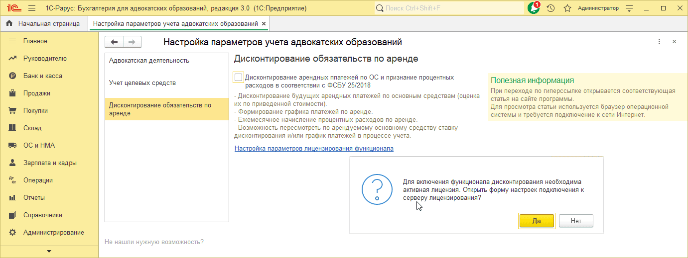Go forward with the right arrow button

[132, 42]
